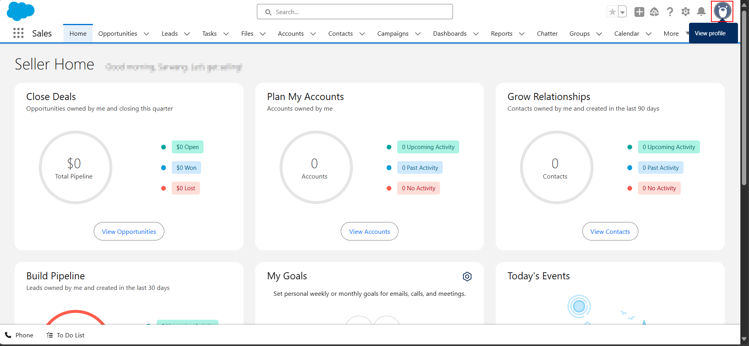Open the To Do List utility item
Viewport: 749px width, 346px height.
[x=65, y=335]
